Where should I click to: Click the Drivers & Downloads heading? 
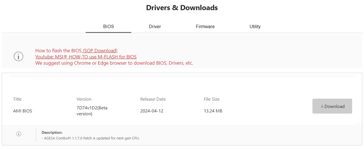(x=182, y=8)
